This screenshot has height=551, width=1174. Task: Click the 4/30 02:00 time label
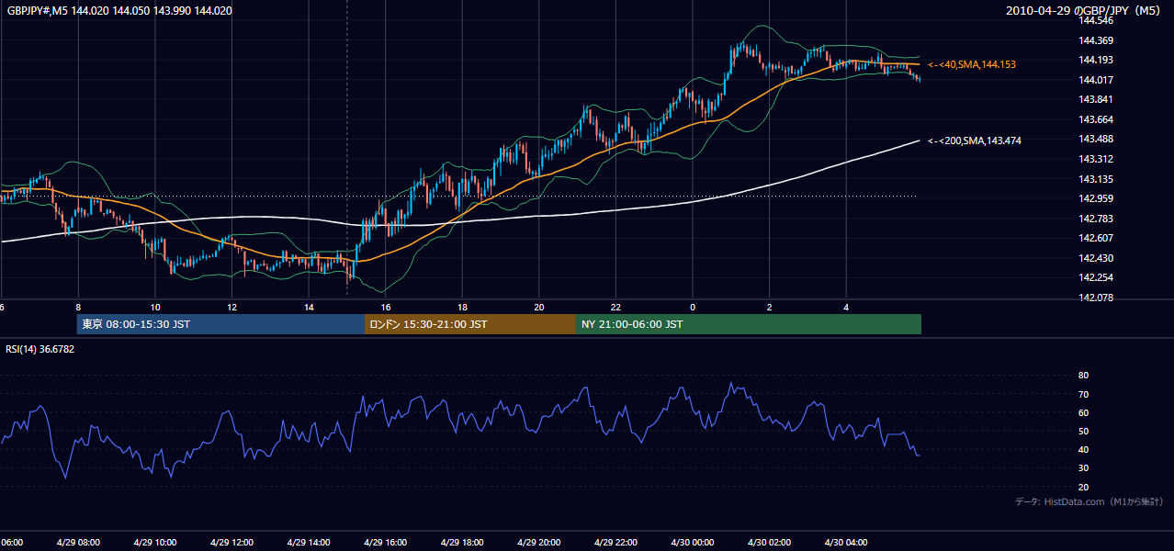[x=769, y=543]
